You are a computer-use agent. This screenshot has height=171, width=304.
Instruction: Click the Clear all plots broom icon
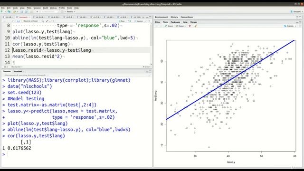click(196, 26)
